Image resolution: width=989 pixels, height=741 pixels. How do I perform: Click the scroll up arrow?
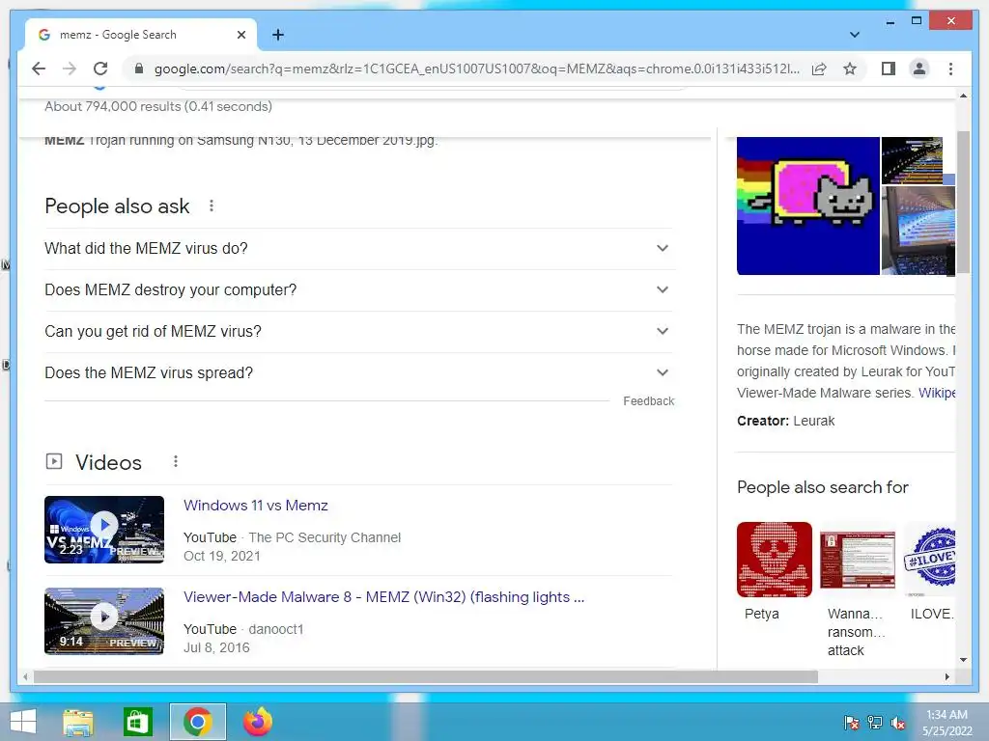(963, 96)
